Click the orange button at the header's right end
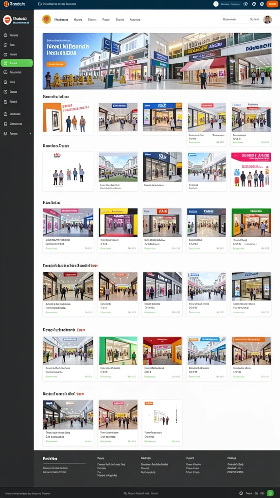The image size is (280, 498). point(272,4)
